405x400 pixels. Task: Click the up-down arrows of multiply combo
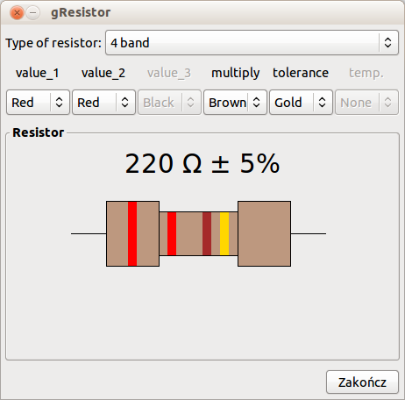[x=256, y=103]
